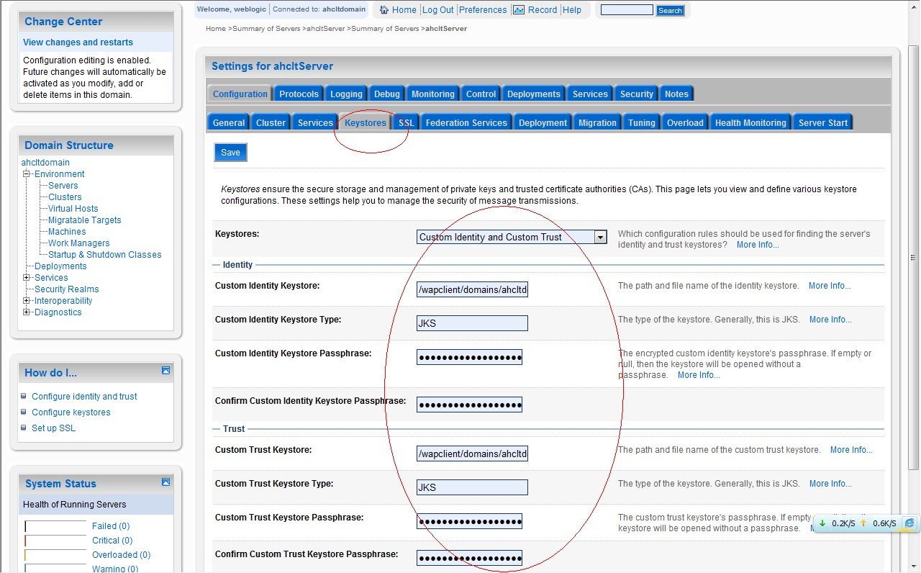This screenshot has width=921, height=573.
Task: Click the search text field
Action: pos(627,10)
